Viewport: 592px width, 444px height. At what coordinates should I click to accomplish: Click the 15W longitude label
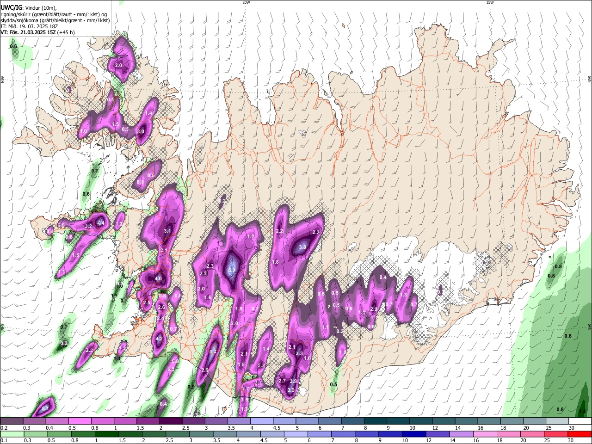point(490,2)
